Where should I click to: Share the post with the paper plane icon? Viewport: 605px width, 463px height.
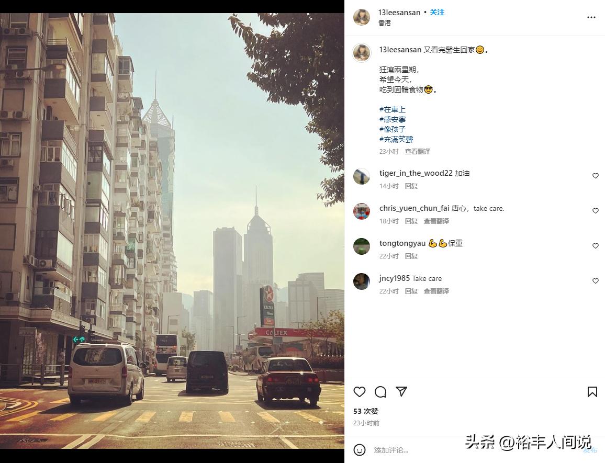click(x=401, y=392)
